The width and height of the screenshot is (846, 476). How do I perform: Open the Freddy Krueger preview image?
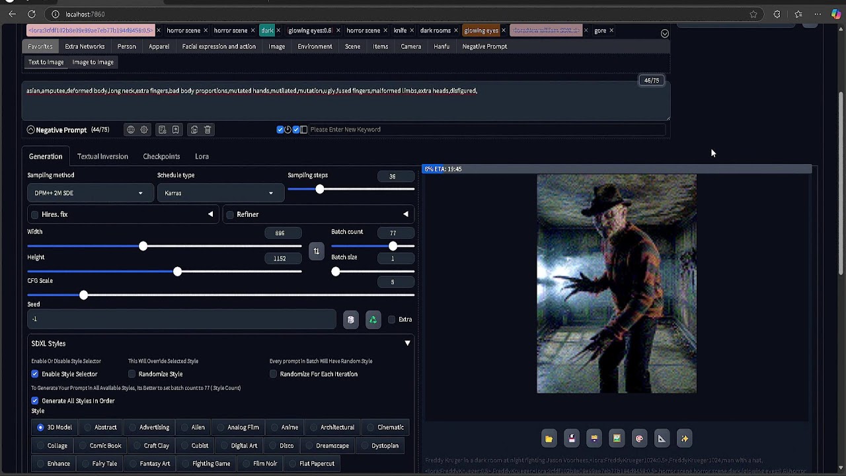tap(617, 284)
